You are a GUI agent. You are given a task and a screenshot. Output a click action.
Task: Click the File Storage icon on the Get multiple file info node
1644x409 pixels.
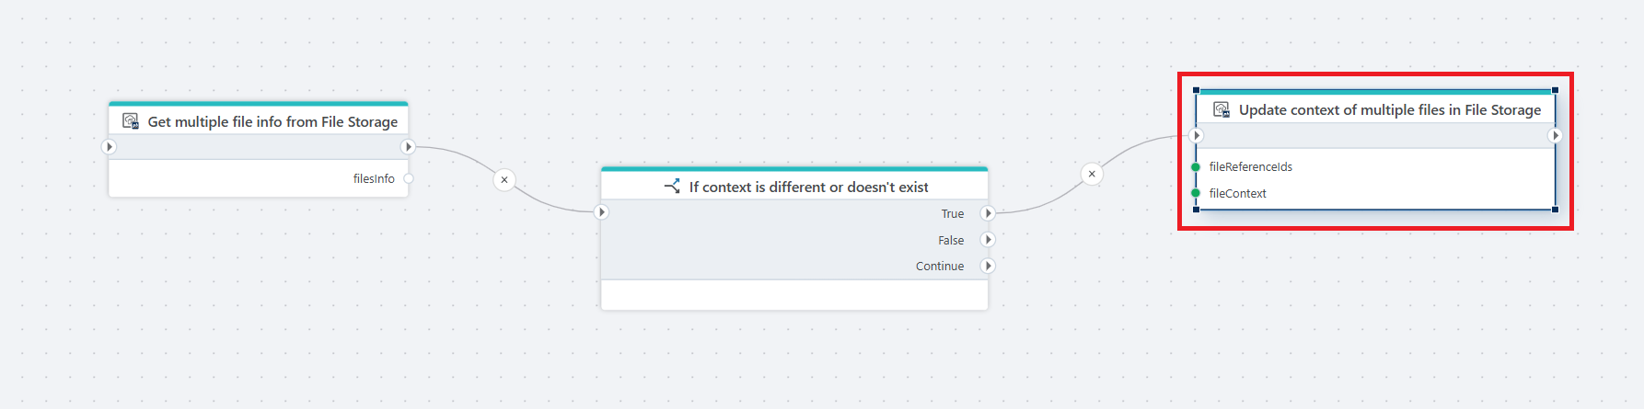pyautogui.click(x=131, y=121)
